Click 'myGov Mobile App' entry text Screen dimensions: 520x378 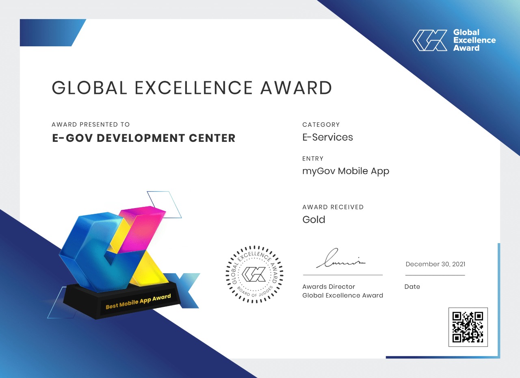coord(346,171)
